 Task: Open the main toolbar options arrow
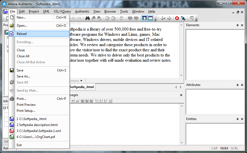[155, 20]
